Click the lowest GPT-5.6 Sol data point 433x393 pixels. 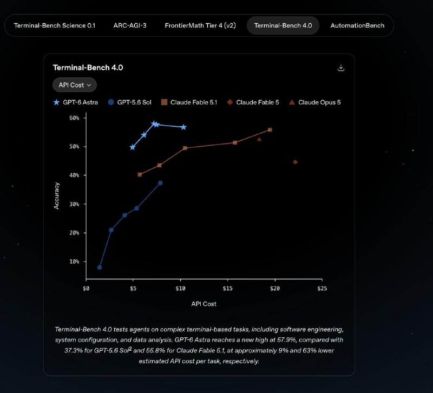(100, 267)
